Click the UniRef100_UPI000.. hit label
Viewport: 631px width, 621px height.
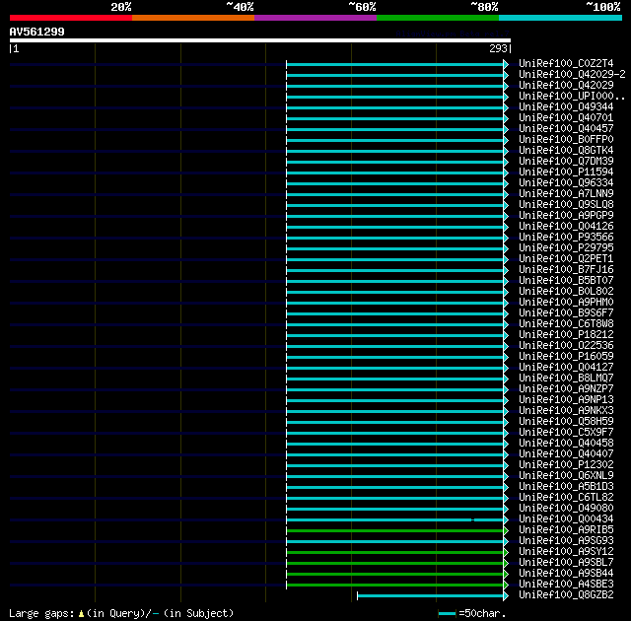pos(572,97)
